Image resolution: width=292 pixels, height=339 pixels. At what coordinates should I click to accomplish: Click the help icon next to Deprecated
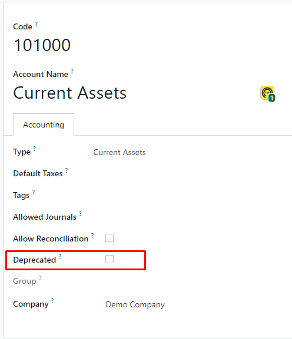tap(60, 257)
